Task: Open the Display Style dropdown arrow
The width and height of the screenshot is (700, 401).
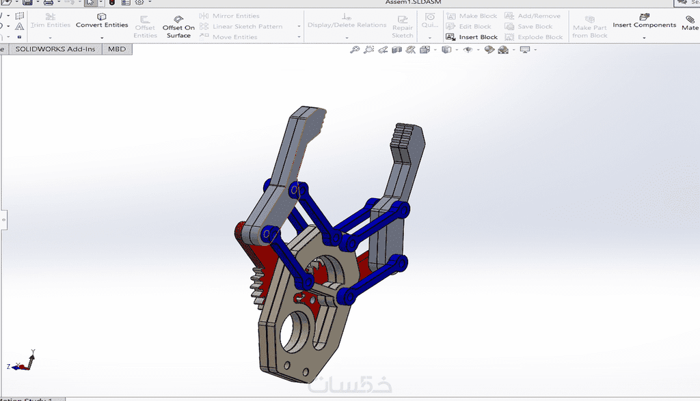Action: point(457,49)
